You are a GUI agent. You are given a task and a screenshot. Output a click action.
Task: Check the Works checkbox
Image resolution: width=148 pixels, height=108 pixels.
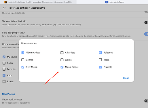62,60
